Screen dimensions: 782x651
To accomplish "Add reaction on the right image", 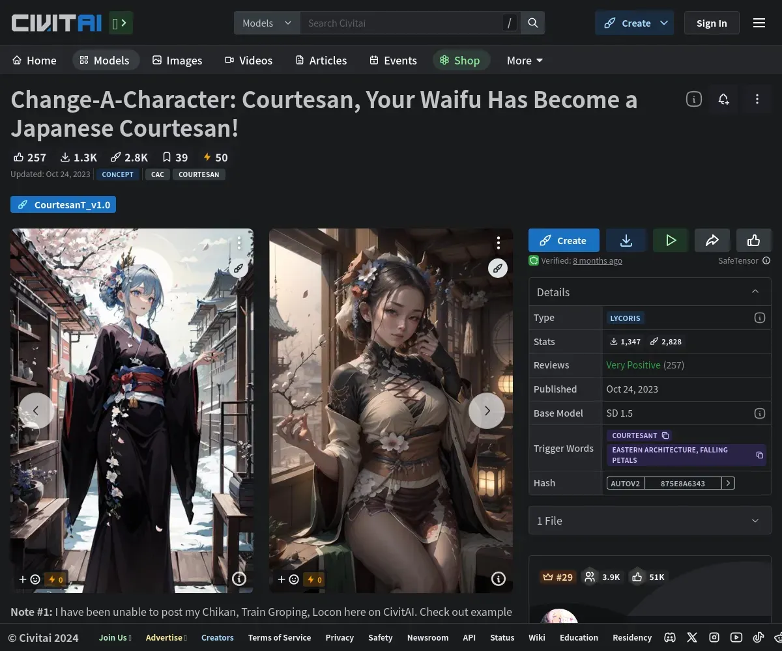I will (289, 579).
